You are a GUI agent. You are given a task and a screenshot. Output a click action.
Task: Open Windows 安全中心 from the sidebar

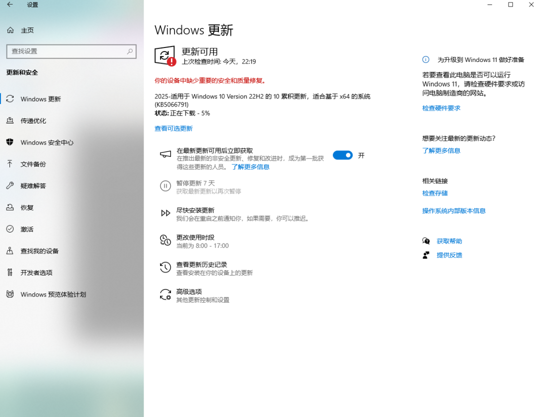pos(9,142)
